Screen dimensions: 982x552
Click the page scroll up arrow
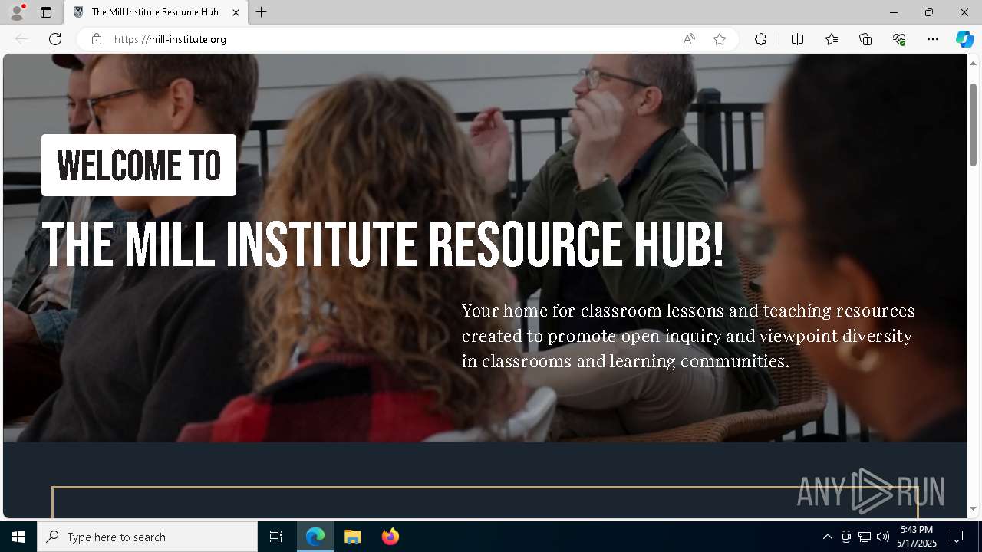tap(974, 63)
